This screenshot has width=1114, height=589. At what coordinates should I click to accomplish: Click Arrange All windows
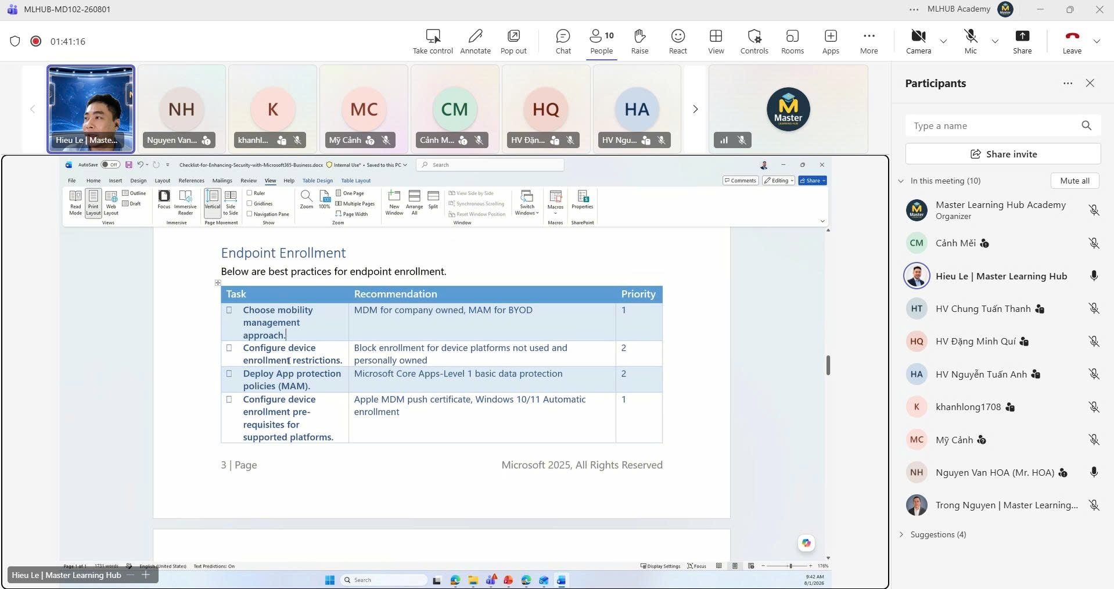coord(414,203)
